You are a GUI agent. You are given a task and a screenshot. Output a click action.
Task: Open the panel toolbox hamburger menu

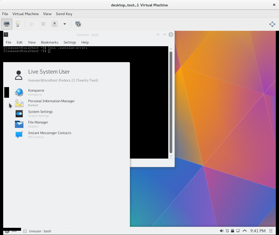tap(271, 231)
